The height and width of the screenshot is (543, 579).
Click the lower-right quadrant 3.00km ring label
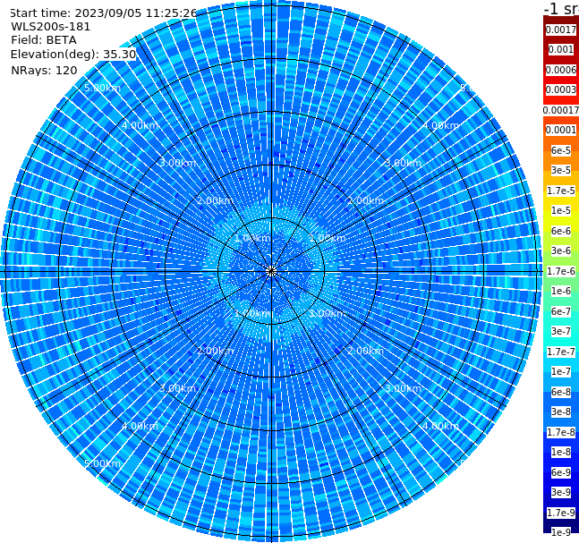403,388
